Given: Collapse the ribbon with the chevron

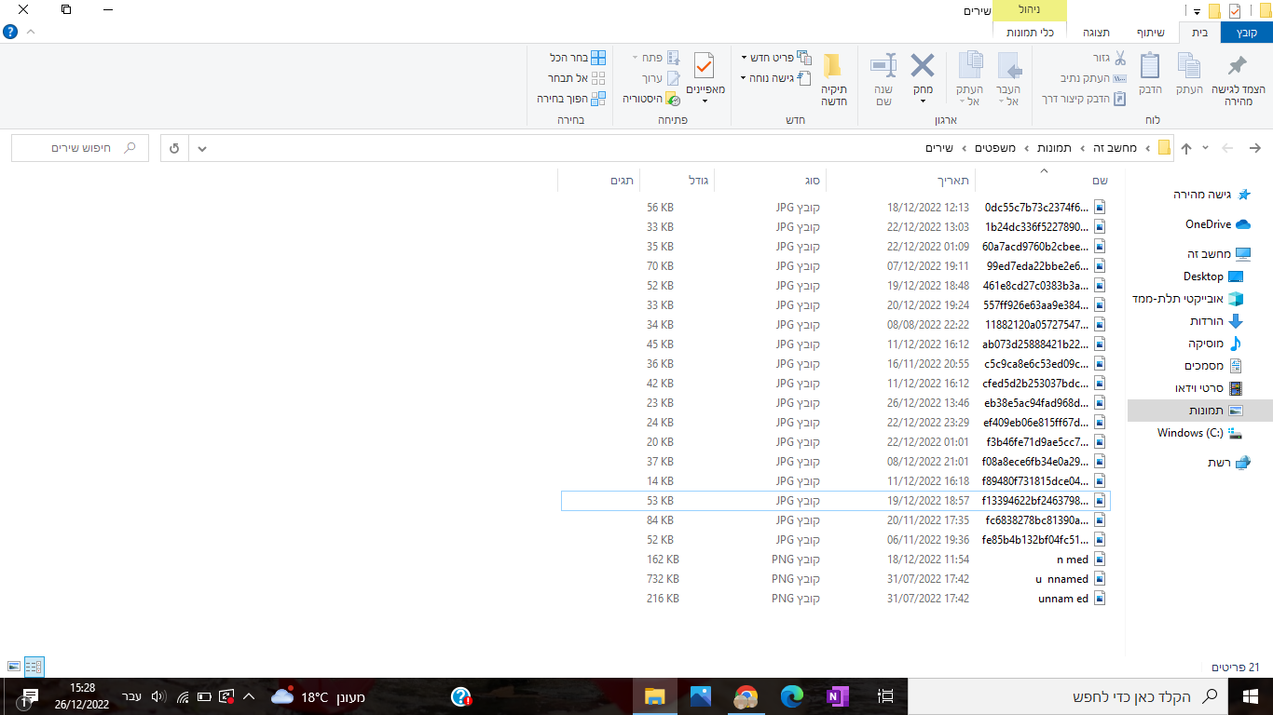Looking at the screenshot, I should point(31,32).
